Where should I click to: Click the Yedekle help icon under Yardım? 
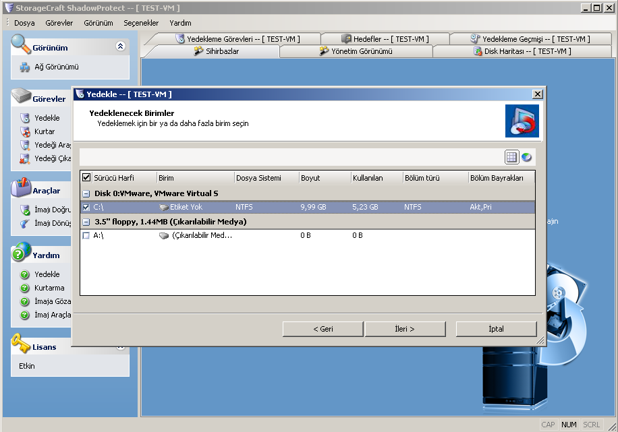[x=25, y=274]
